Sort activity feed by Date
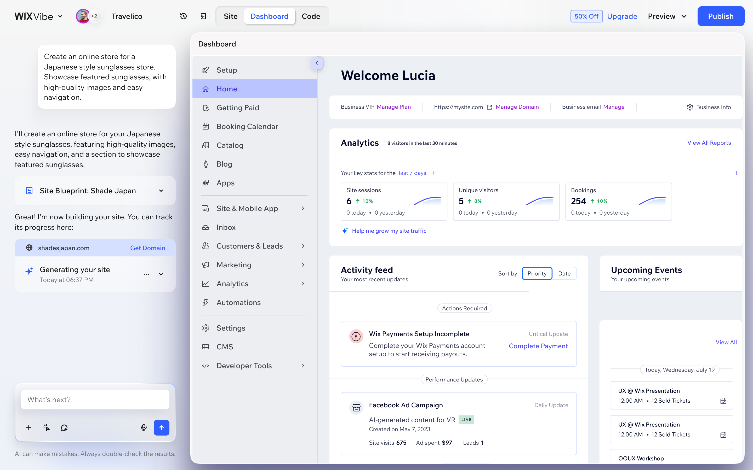Image resolution: width=753 pixels, height=470 pixels. (x=564, y=273)
